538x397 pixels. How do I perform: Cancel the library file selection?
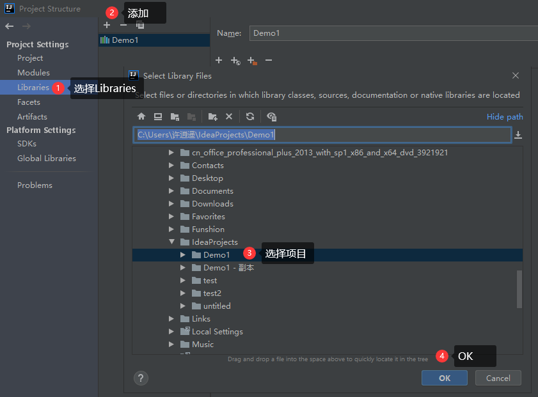tap(498, 378)
